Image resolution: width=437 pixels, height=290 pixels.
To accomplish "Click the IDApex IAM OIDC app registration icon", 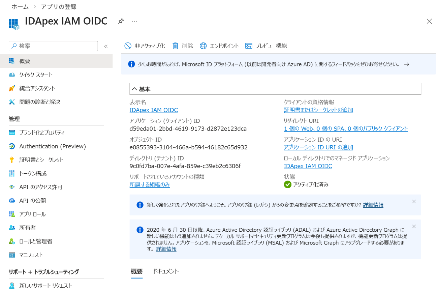I will (x=14, y=24).
